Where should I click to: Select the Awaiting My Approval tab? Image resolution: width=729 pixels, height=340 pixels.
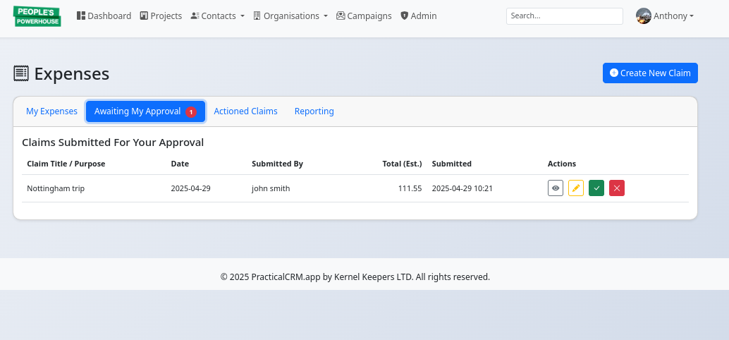[145, 111]
